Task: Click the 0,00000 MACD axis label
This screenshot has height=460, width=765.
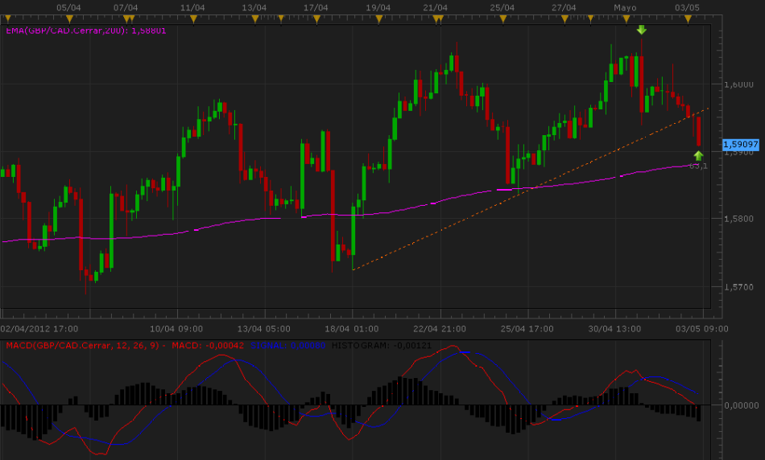Action: tap(740, 405)
